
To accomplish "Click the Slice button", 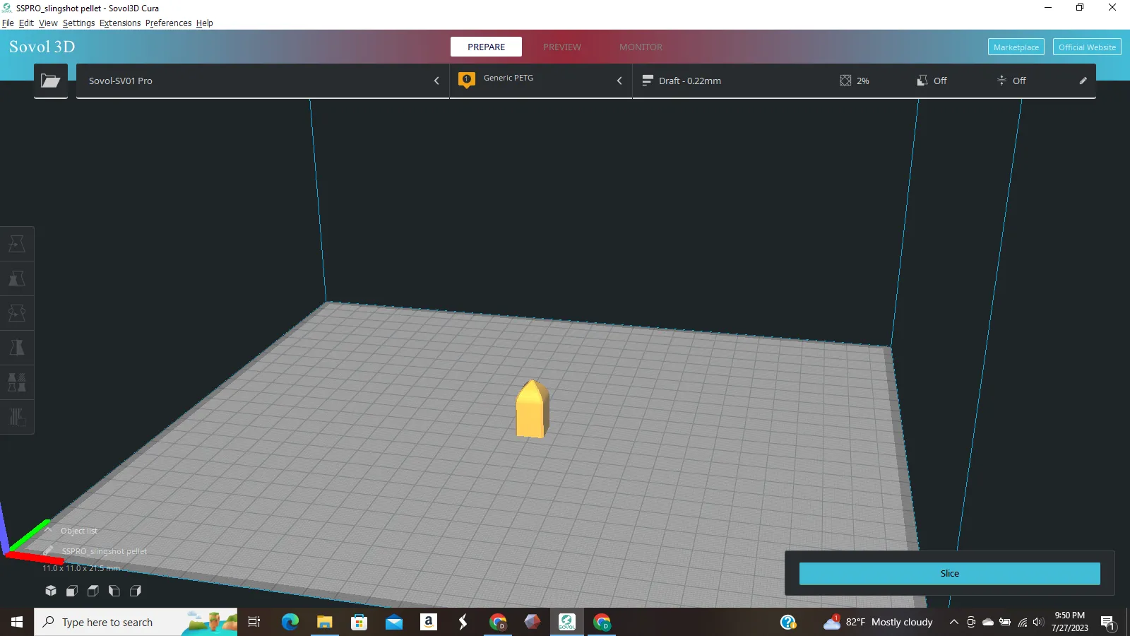I will click(950, 573).
